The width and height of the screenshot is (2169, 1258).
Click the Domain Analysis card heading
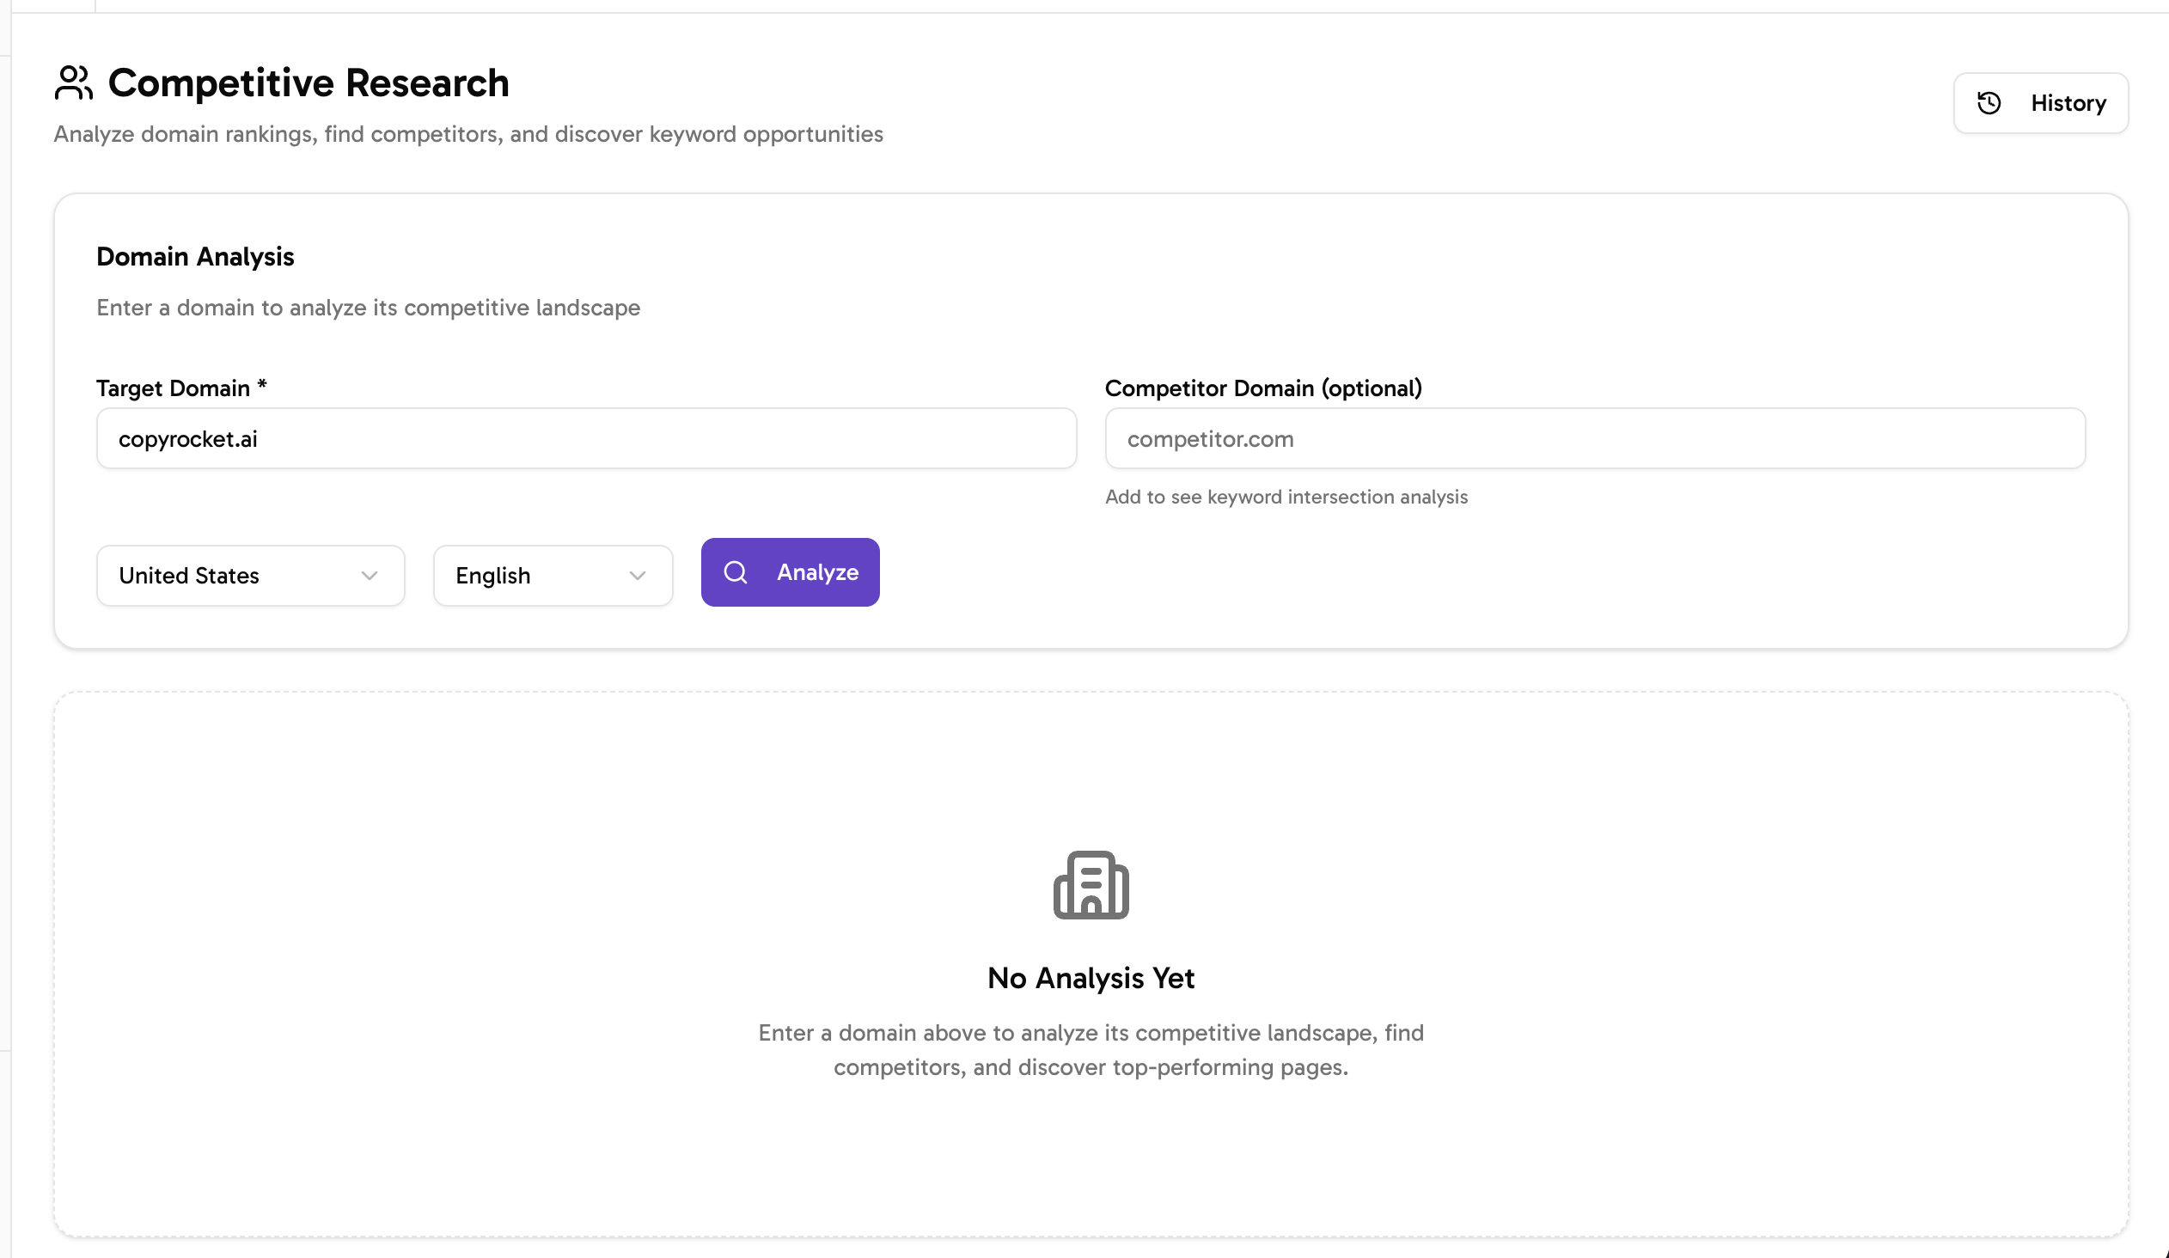point(195,256)
